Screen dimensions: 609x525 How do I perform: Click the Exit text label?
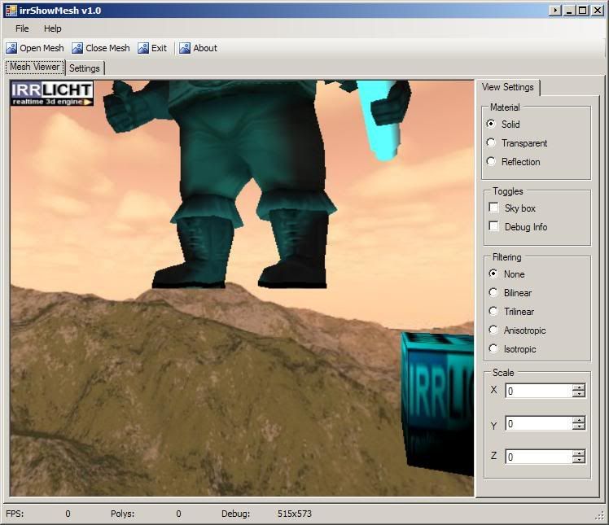pyautogui.click(x=159, y=48)
